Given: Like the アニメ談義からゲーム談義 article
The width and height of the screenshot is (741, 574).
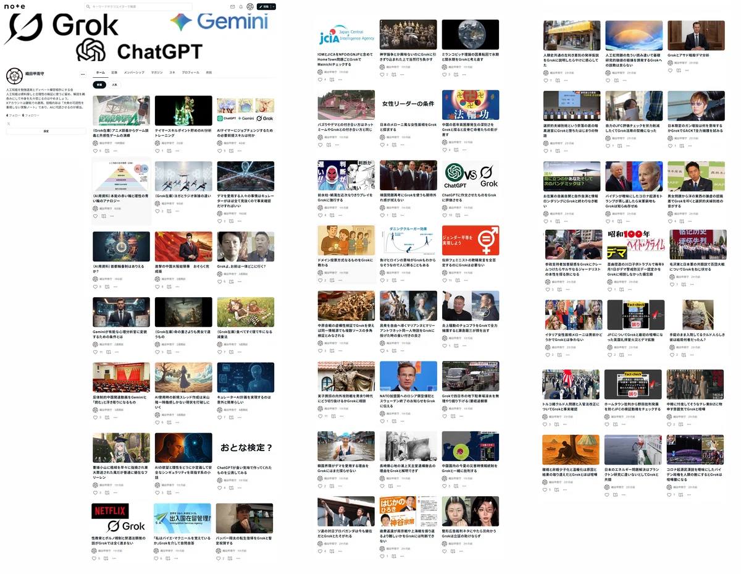Looking at the screenshot, I should [x=95, y=151].
